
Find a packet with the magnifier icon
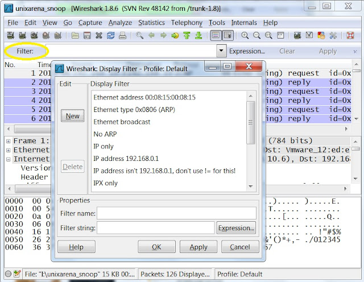pos(139,35)
